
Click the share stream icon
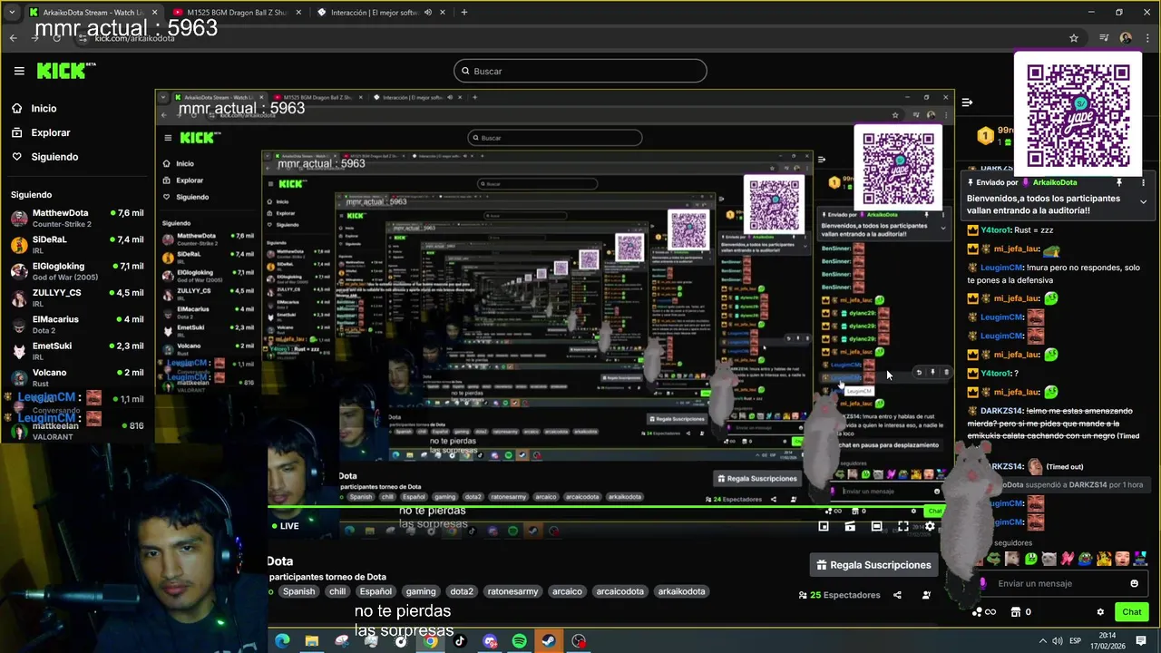click(x=897, y=595)
